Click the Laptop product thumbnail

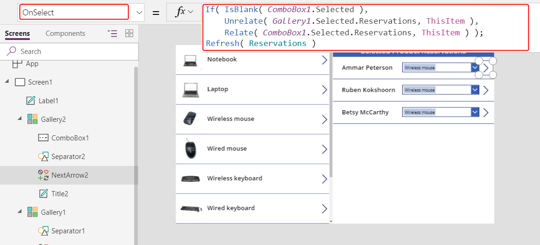[191, 90]
